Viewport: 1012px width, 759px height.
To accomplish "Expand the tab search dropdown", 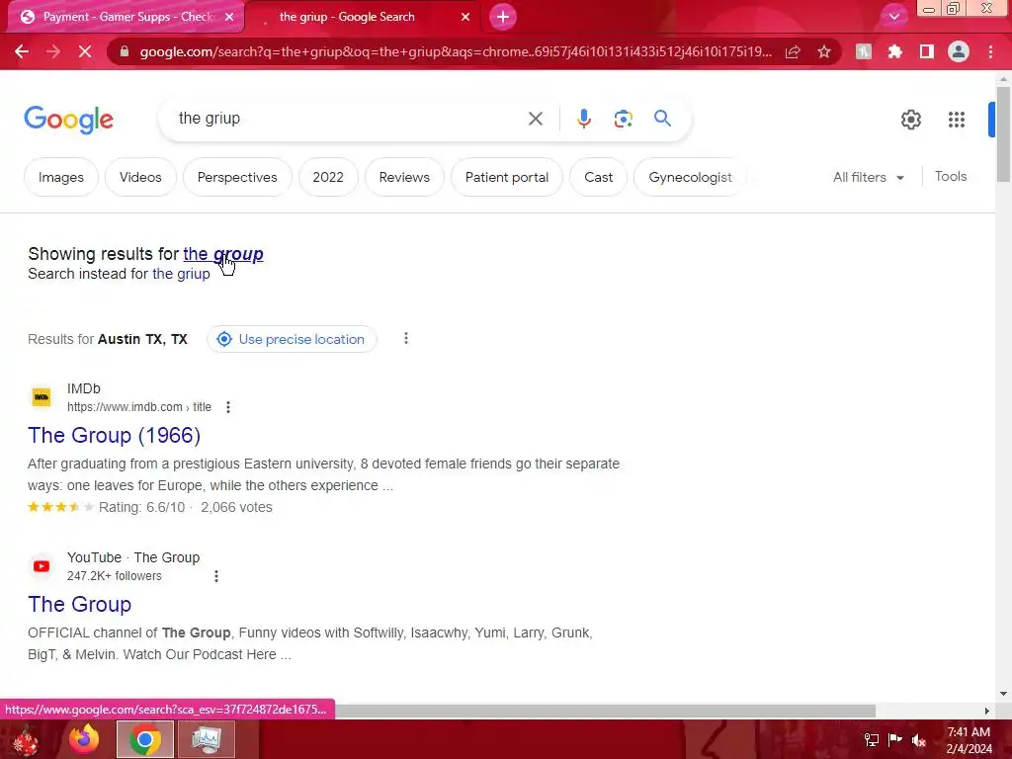I will (893, 17).
